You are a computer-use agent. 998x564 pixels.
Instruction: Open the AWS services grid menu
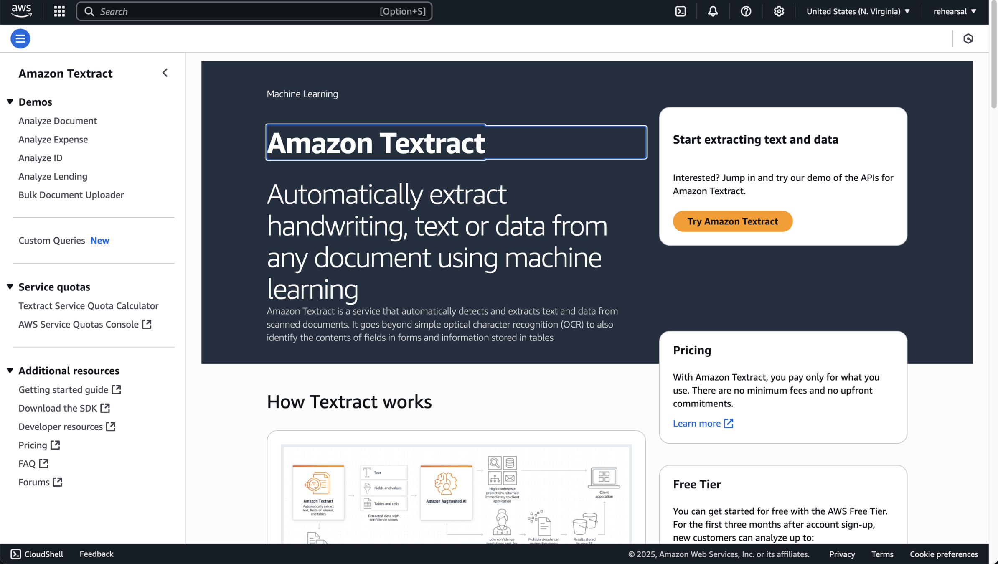(x=59, y=11)
